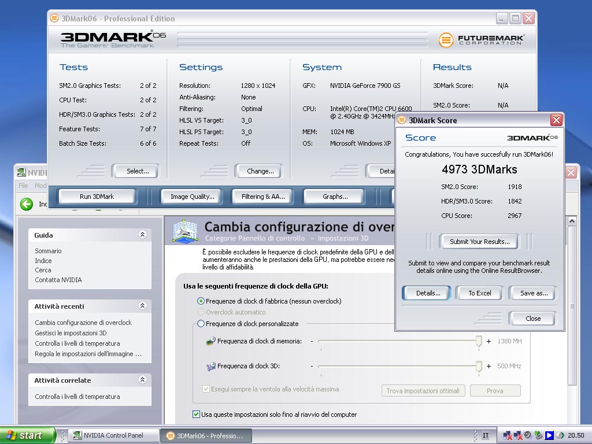Click the Trova impostazioni ottimali button

423,391
